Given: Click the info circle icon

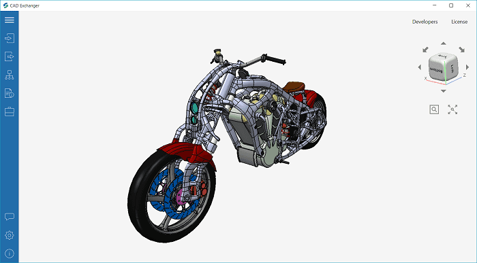Looking at the screenshot, I should (x=10, y=253).
